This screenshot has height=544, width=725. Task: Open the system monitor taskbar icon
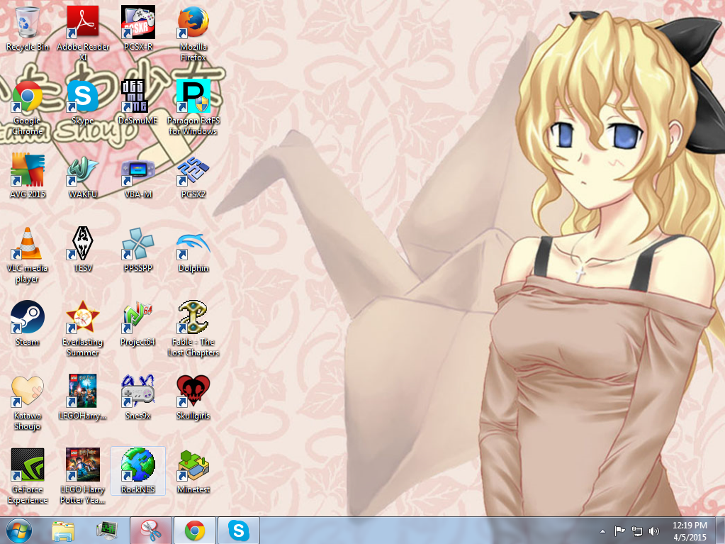(x=107, y=531)
